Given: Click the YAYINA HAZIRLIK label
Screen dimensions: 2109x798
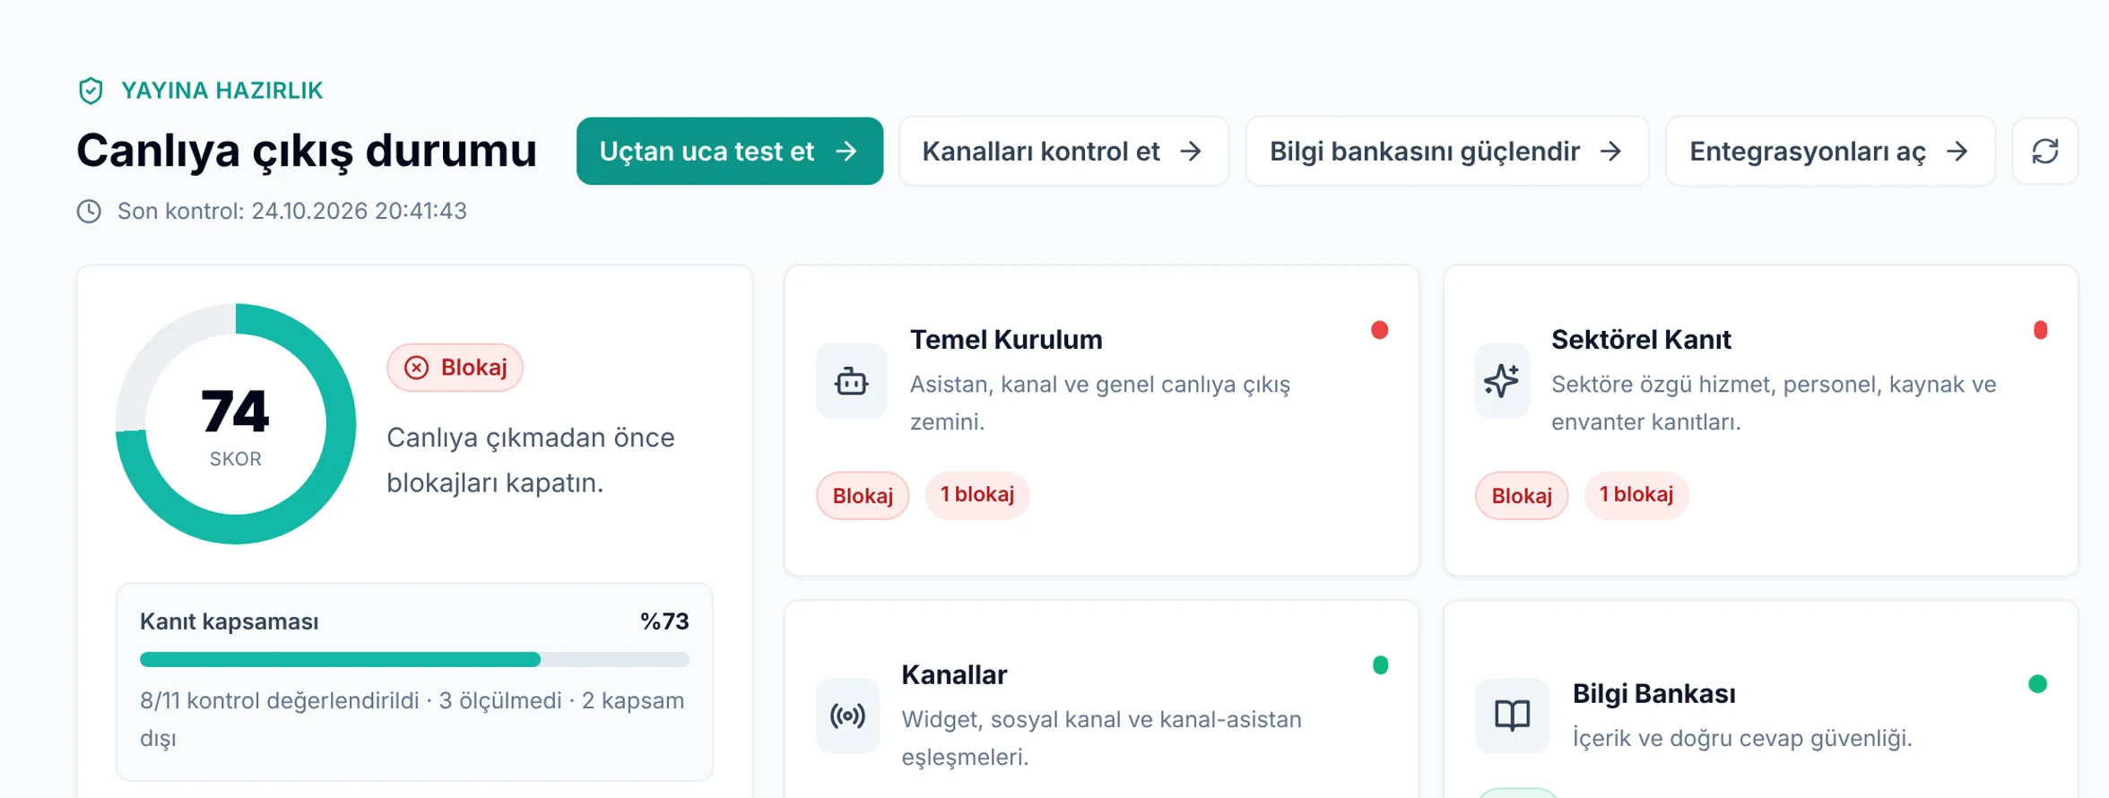Looking at the screenshot, I should point(221,91).
